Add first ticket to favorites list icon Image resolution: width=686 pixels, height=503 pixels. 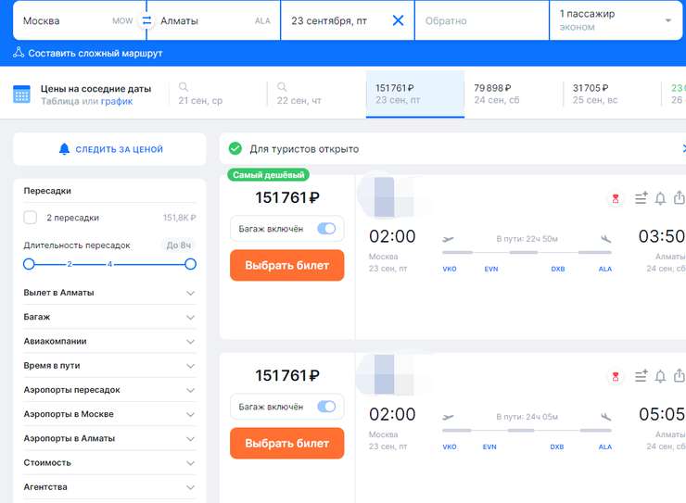(641, 198)
